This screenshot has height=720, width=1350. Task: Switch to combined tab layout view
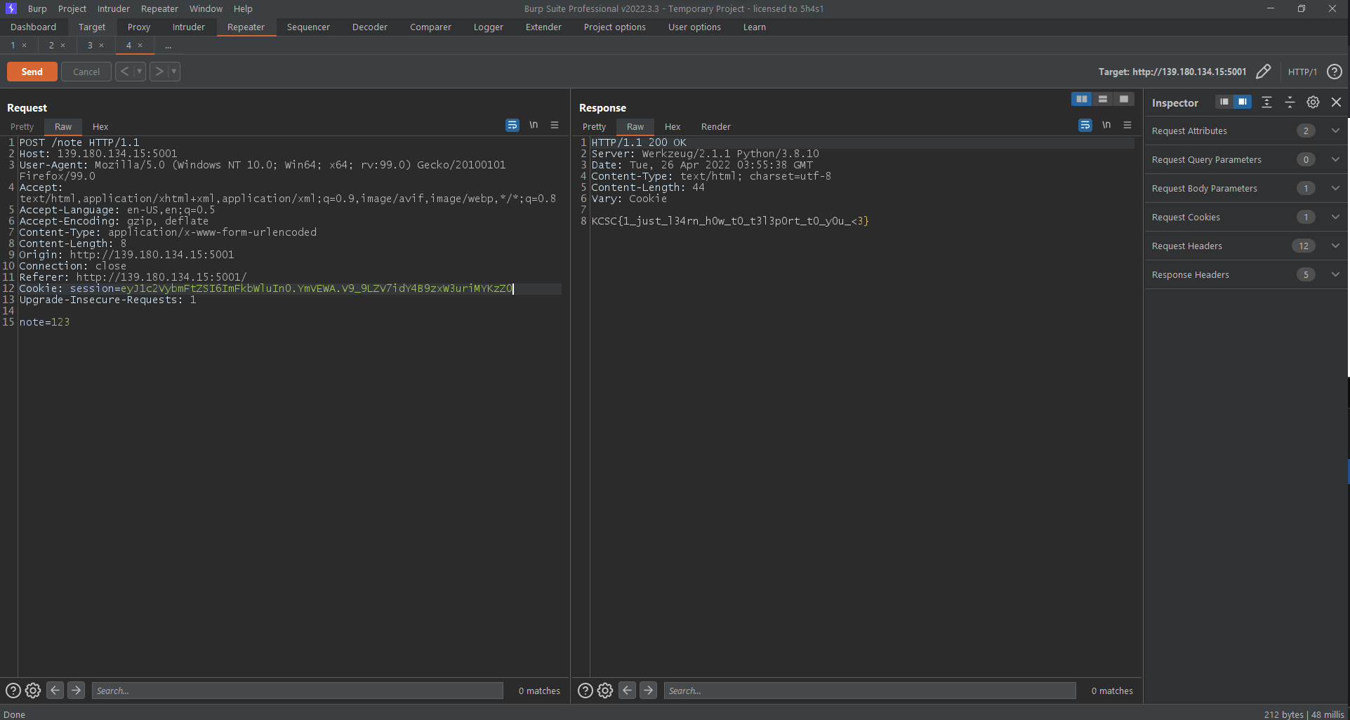point(1124,99)
